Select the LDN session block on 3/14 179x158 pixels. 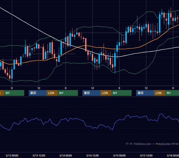click(106, 93)
